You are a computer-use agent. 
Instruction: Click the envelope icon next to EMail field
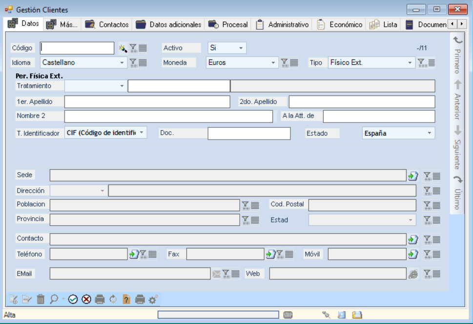(216, 274)
